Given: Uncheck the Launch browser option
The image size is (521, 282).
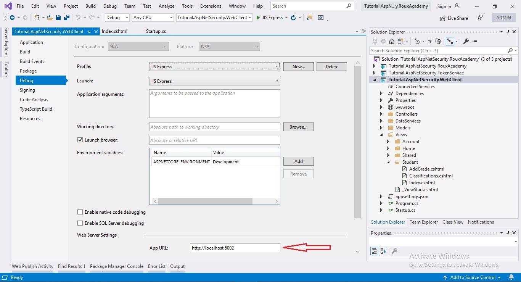Looking at the screenshot, I should (80, 140).
